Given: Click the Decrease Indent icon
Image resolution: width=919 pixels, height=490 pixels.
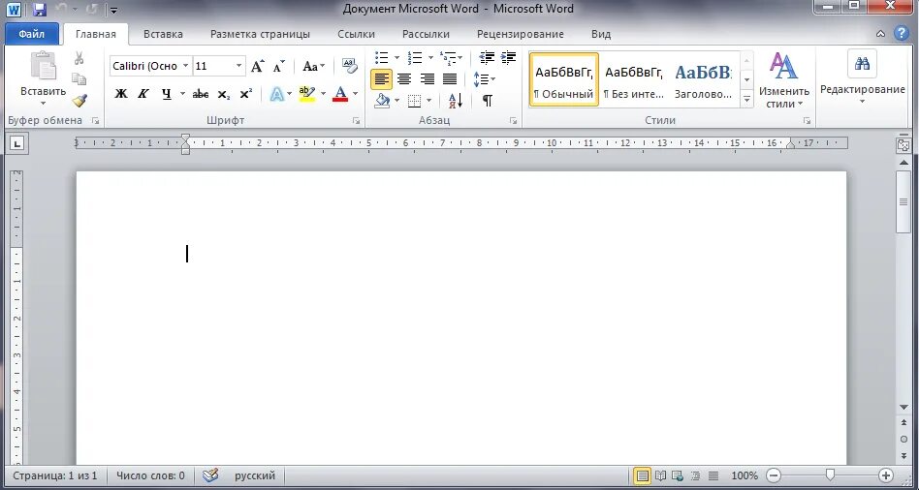Looking at the screenshot, I should 487,57.
